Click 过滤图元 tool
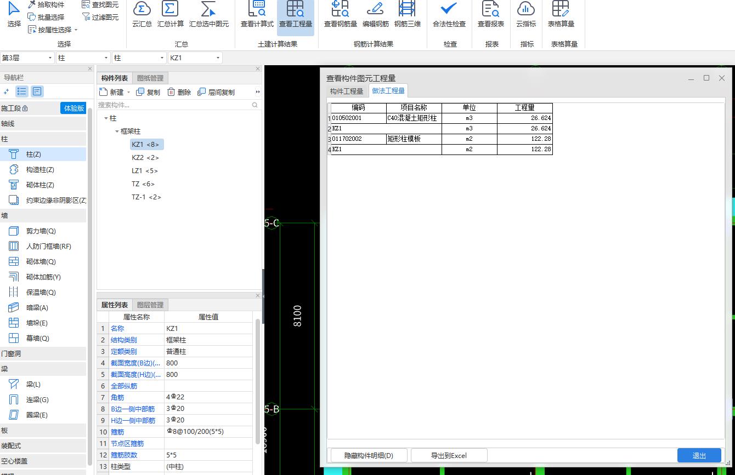This screenshot has width=735, height=475. [x=100, y=17]
